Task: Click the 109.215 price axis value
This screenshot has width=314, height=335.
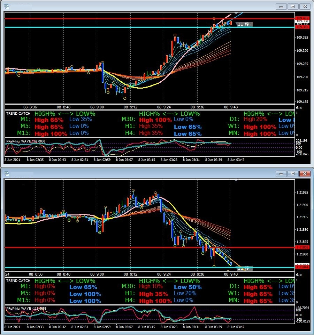Action: (x=302, y=90)
